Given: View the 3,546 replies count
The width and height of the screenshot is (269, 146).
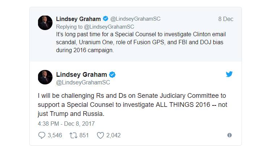Looking at the screenshot, I should pyautogui.click(x=54, y=135).
